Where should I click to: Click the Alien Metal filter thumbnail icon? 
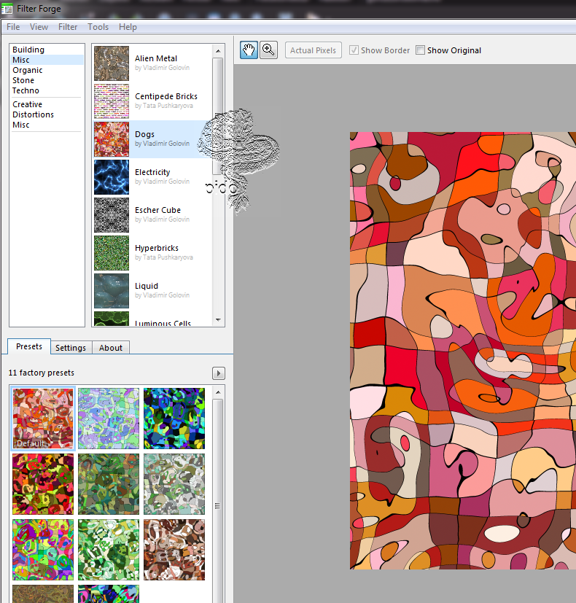(112, 63)
